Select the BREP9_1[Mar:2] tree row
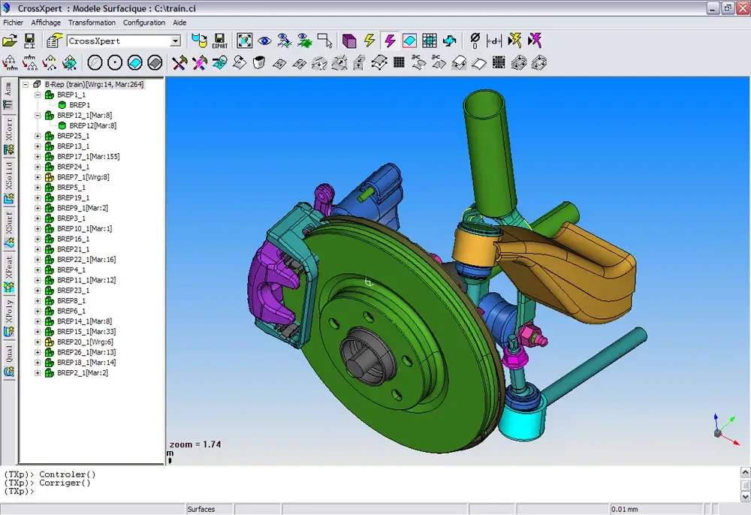The image size is (751, 515). (83, 208)
